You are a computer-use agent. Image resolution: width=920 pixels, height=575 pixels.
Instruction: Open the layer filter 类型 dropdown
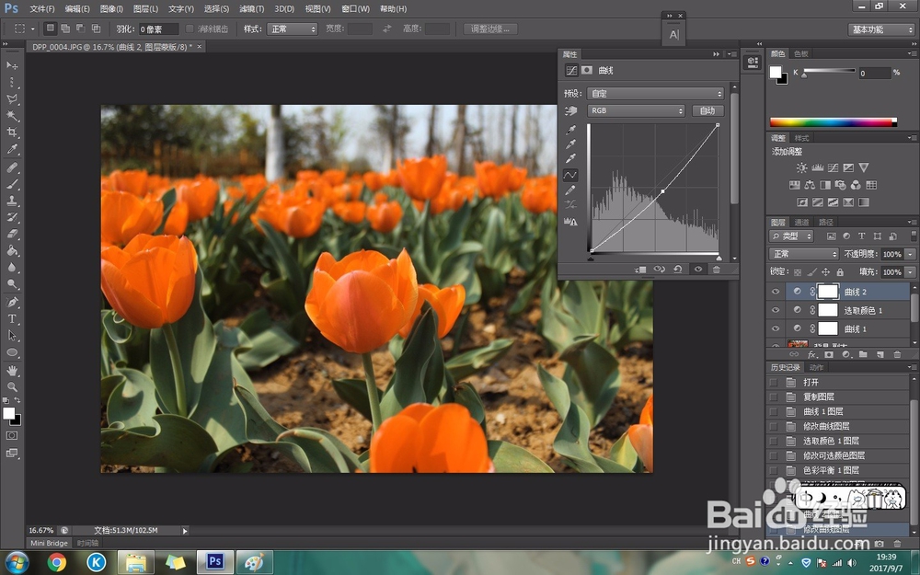(791, 236)
